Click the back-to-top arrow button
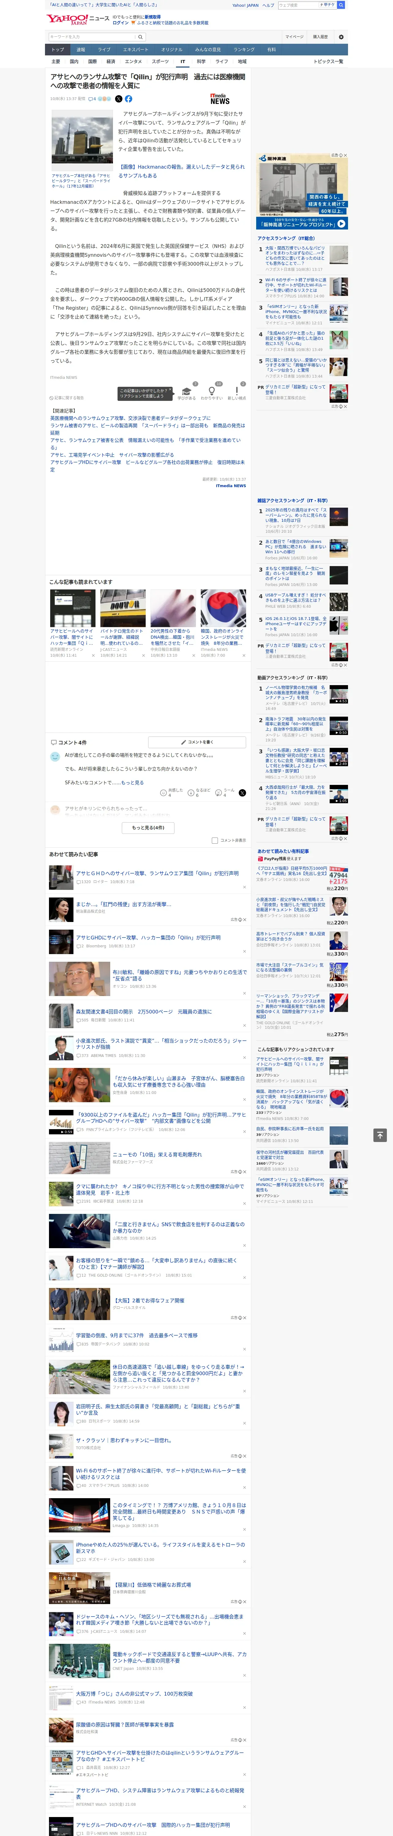 380,1135
